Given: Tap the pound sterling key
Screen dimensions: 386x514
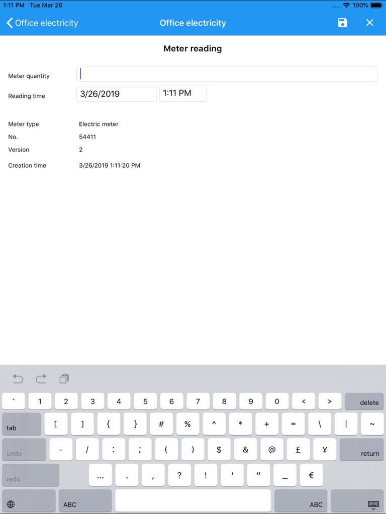Looking at the screenshot, I should pyautogui.click(x=298, y=449).
